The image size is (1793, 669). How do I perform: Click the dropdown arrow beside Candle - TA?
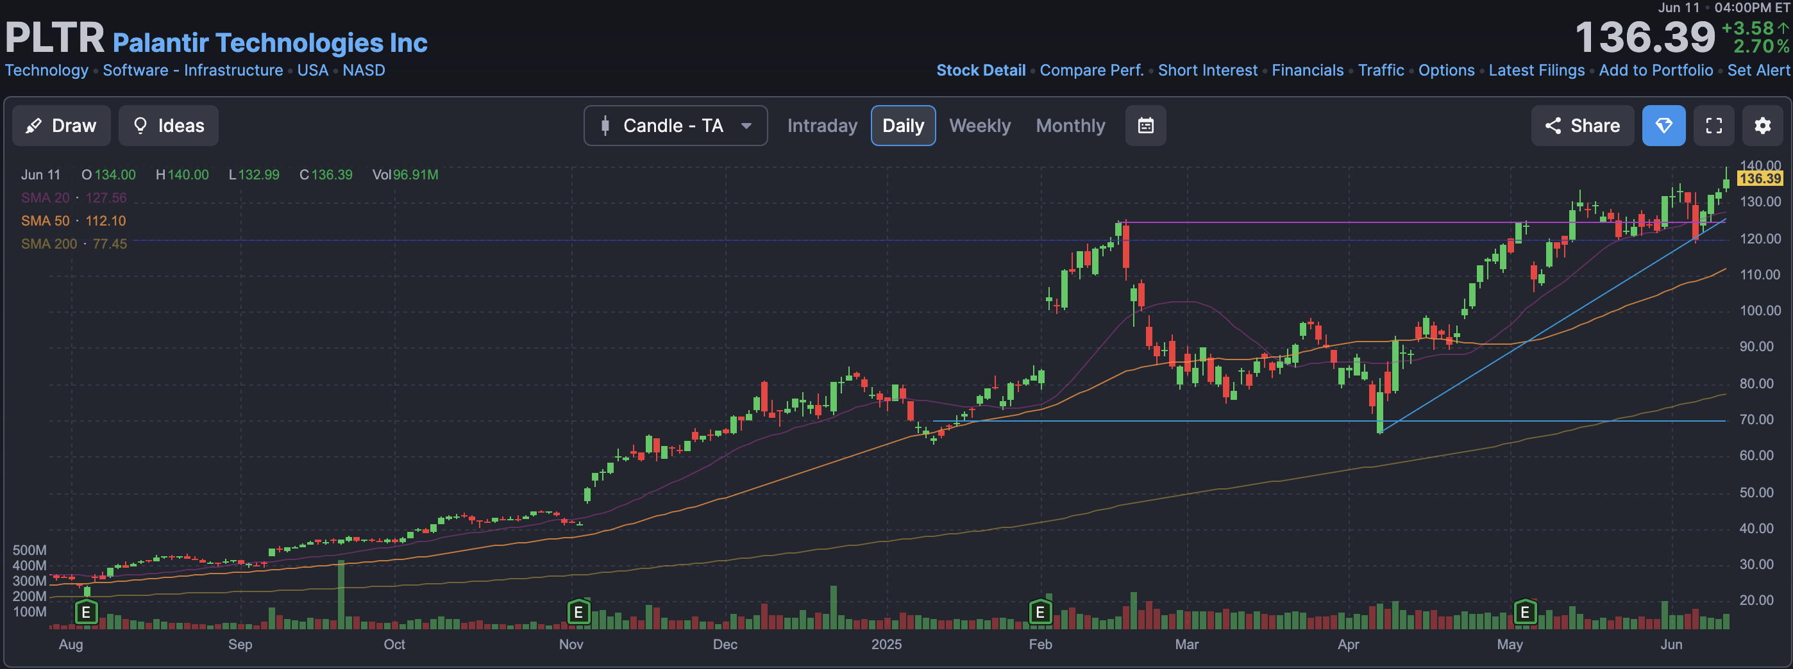click(746, 126)
